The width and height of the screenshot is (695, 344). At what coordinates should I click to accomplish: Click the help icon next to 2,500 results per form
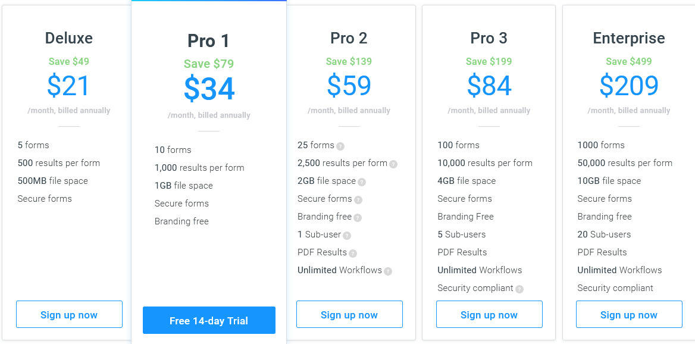393,163
